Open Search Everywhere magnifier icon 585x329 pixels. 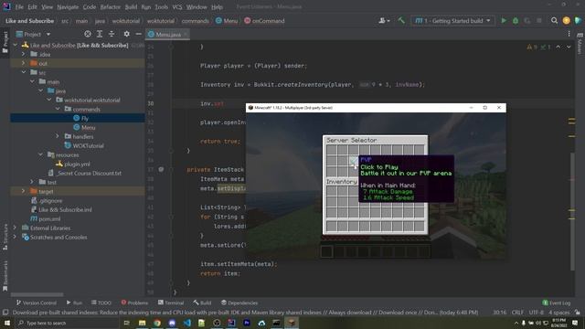pyautogui.click(x=555, y=21)
